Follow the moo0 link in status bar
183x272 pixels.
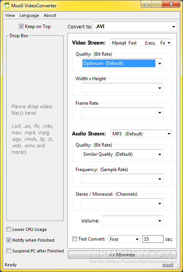pyautogui.click(x=168, y=265)
